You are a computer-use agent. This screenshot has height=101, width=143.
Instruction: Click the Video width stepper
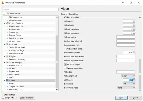(x=134, y=21)
